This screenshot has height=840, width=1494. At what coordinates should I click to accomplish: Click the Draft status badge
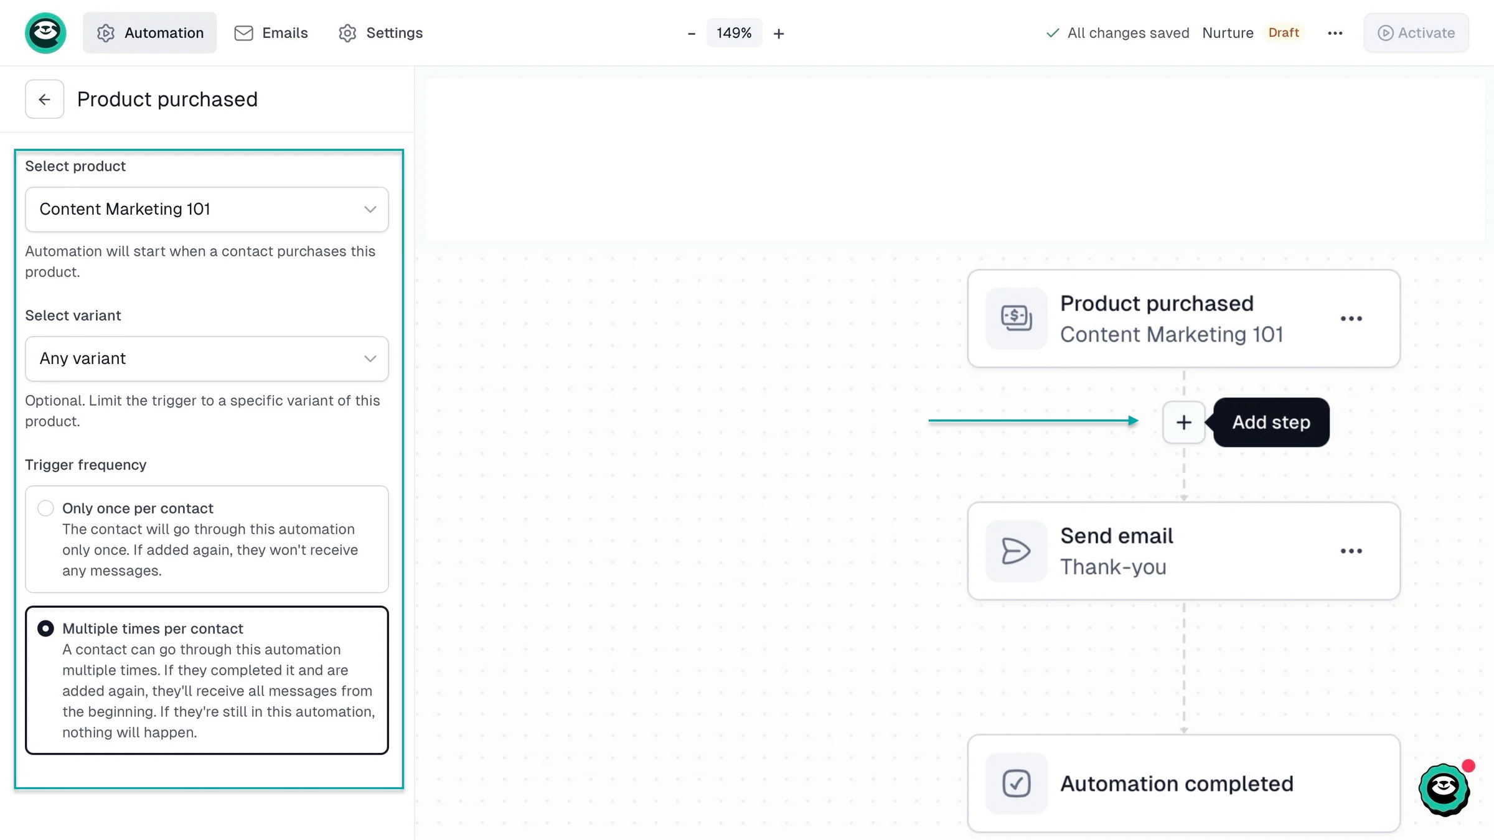point(1284,33)
